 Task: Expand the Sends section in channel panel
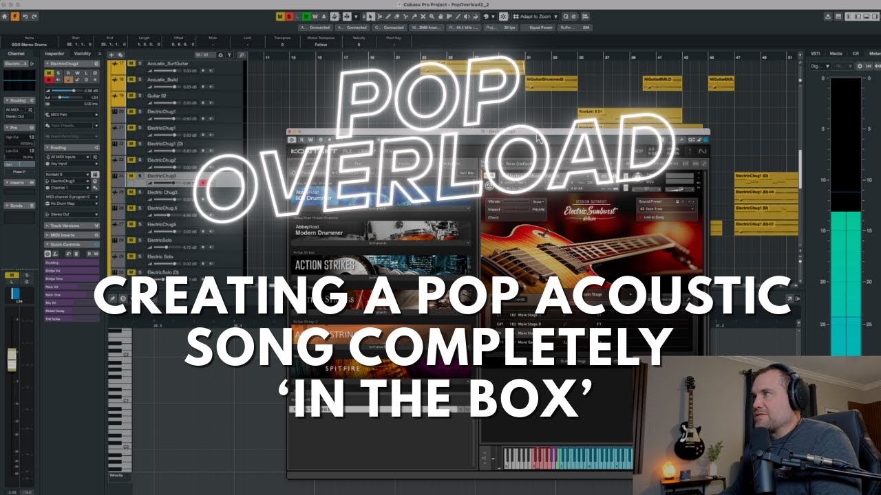point(19,206)
